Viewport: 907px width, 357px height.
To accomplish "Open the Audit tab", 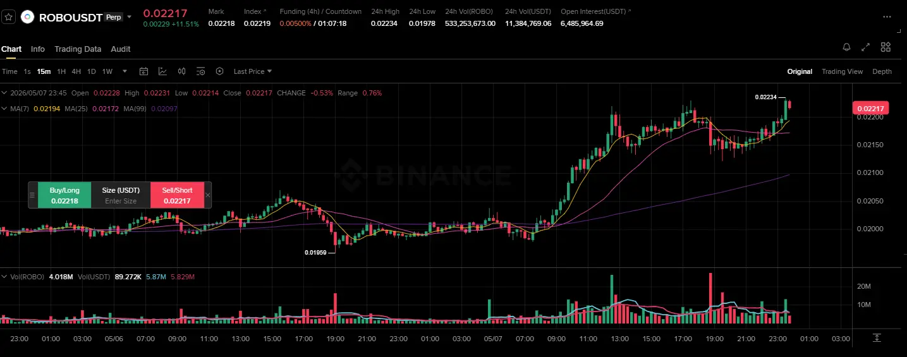I will pyautogui.click(x=121, y=49).
